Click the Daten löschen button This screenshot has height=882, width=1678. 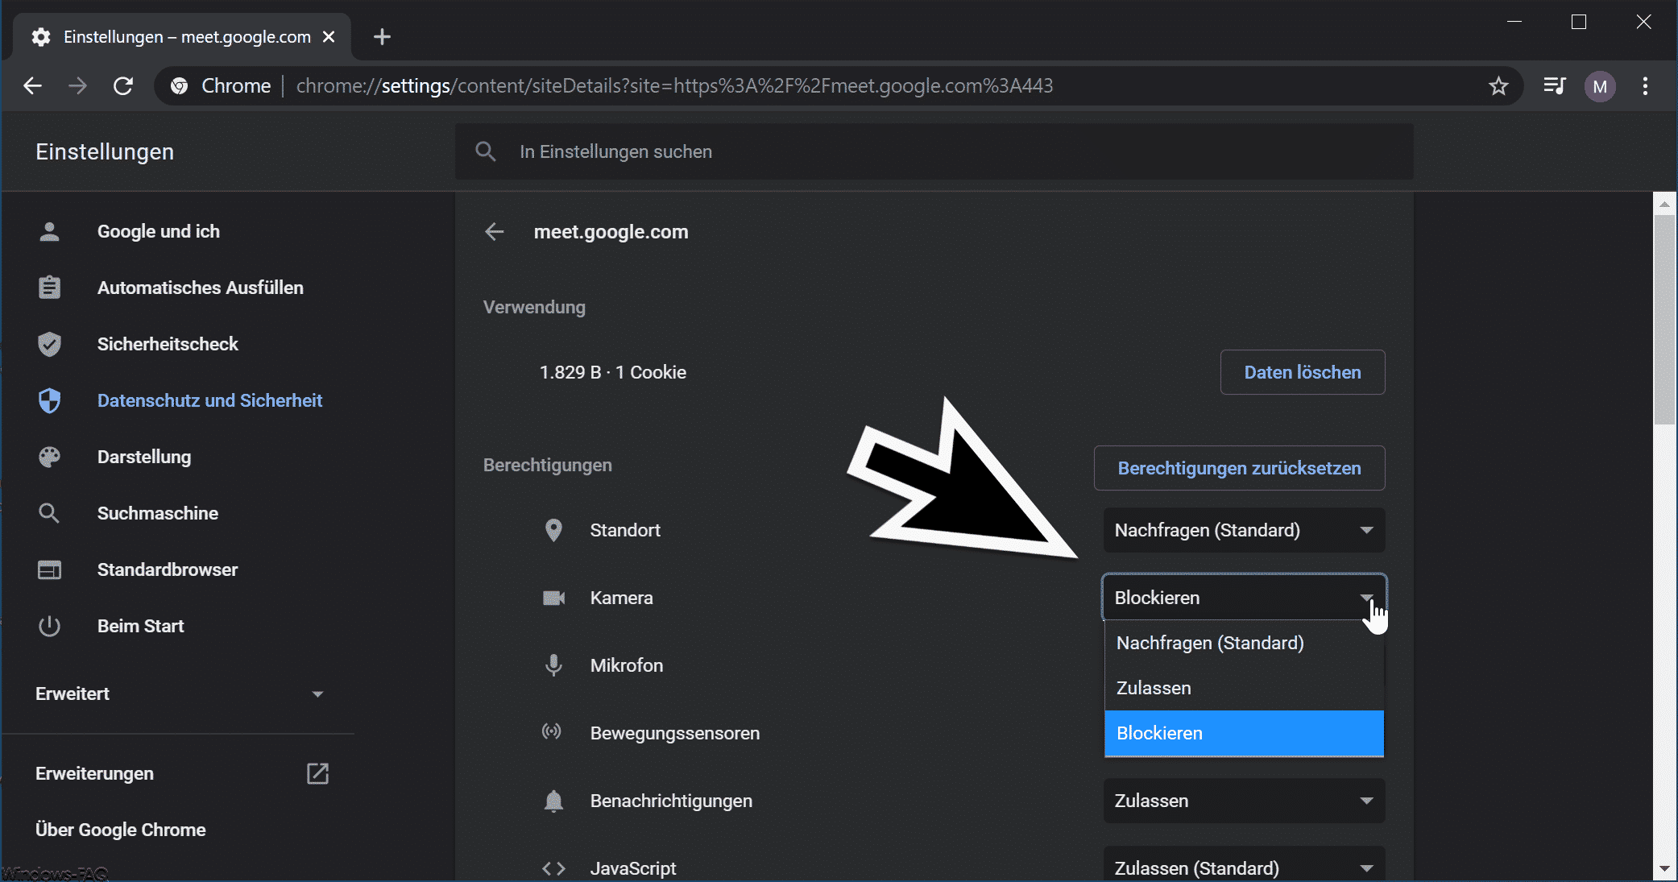1303,372
